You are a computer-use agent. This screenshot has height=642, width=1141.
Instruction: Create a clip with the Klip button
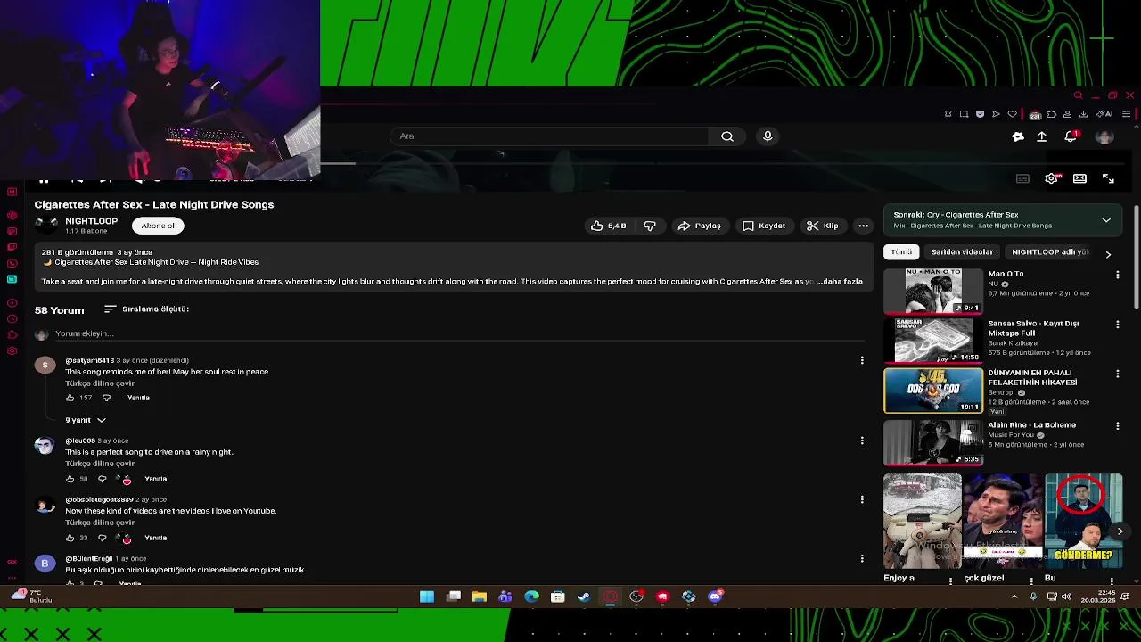[x=822, y=226]
